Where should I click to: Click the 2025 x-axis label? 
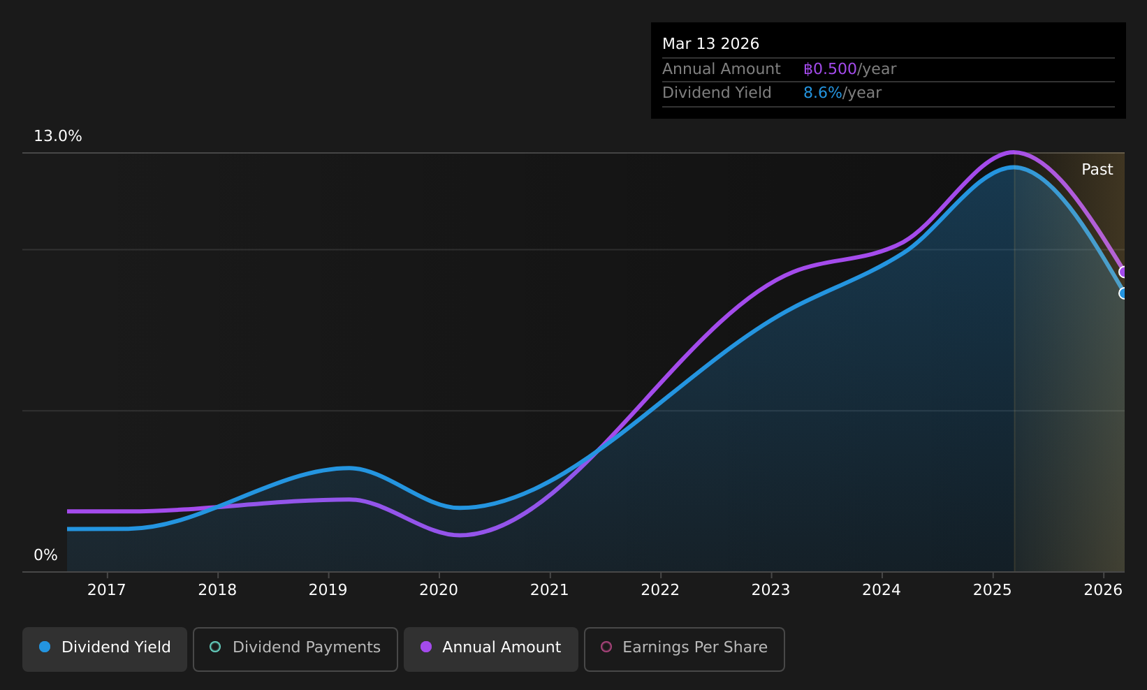point(993,590)
